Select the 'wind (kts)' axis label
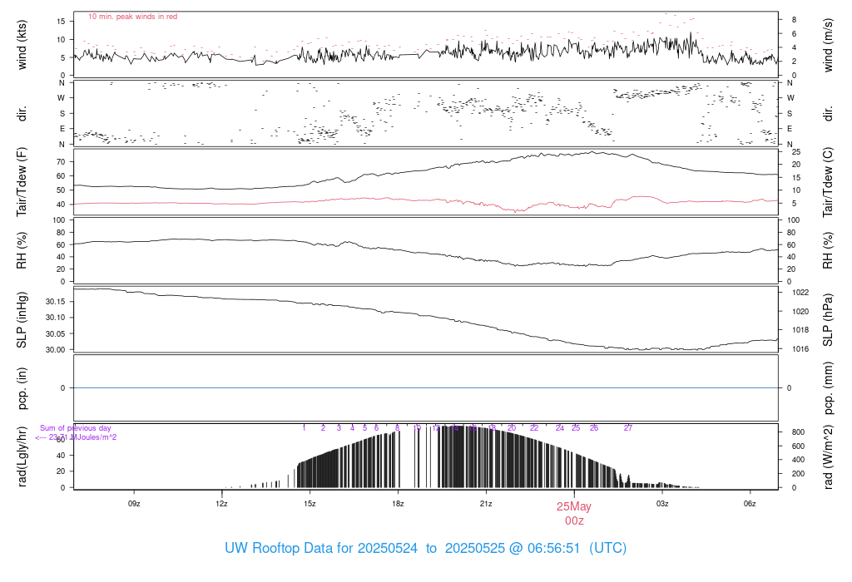The image size is (852, 582). point(22,45)
